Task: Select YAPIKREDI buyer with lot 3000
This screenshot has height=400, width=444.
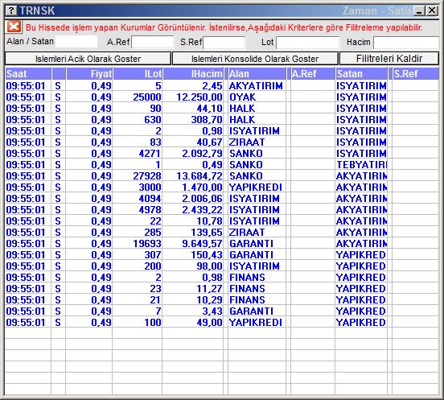Action: (x=256, y=188)
